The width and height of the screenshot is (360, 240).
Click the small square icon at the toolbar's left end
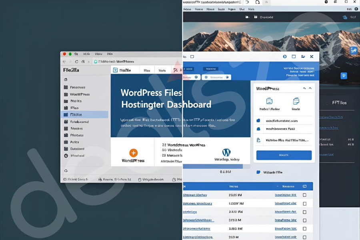pyautogui.click(x=192, y=56)
